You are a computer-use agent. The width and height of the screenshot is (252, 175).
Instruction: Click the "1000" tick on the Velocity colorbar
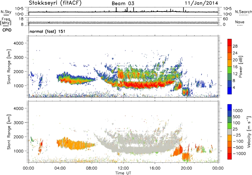[238, 111]
